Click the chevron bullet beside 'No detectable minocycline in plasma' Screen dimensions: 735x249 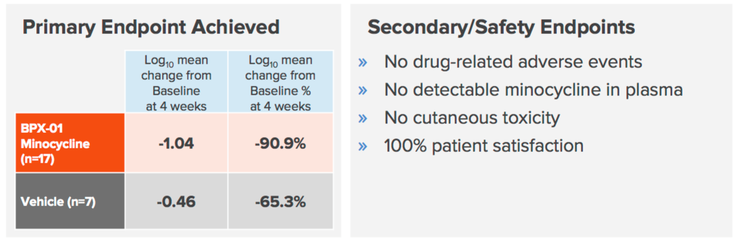coord(362,91)
